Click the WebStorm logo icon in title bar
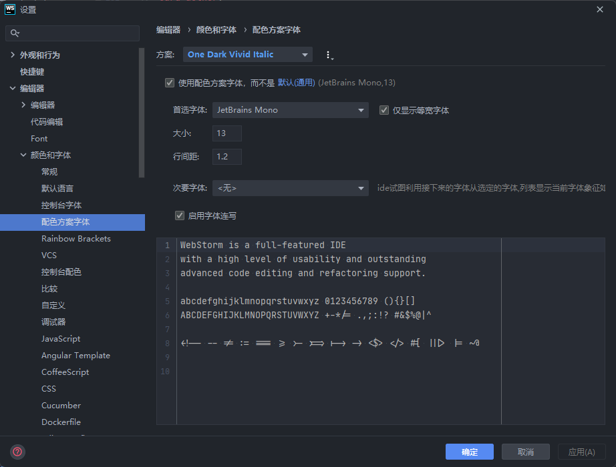Viewport: 616px width, 467px height. (x=10, y=9)
